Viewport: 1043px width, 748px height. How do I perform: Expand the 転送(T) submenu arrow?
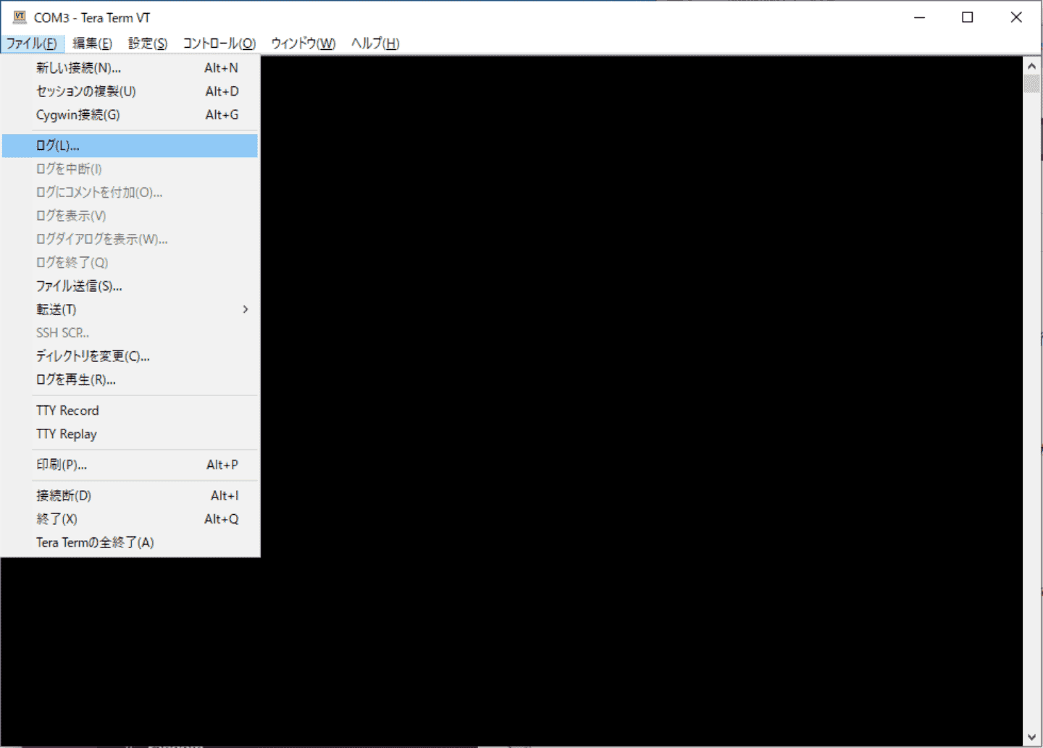coord(246,309)
